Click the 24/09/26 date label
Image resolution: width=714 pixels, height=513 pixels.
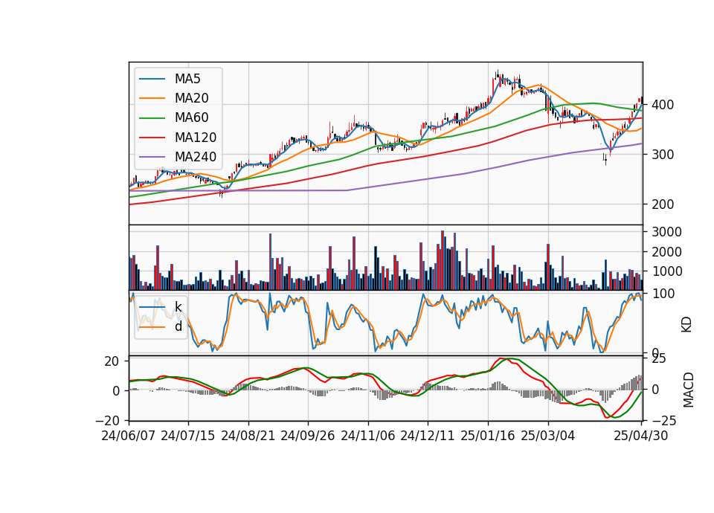coord(307,436)
